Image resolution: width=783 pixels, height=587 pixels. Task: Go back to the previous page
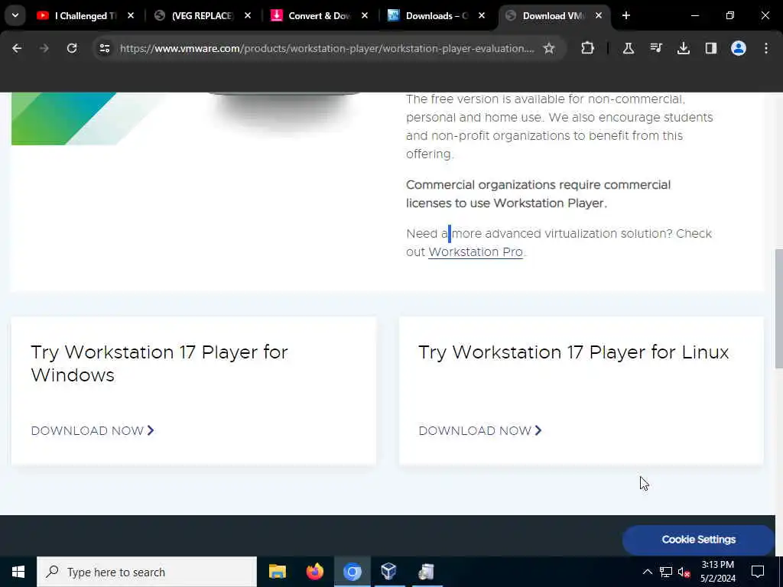[x=17, y=48]
